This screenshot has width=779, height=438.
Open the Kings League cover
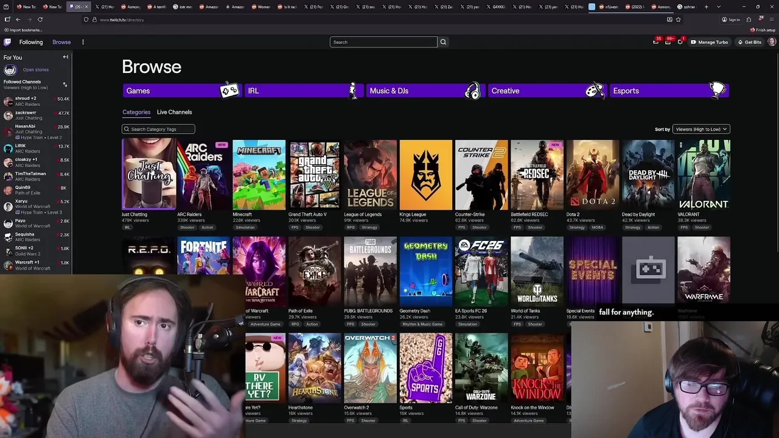click(426, 175)
